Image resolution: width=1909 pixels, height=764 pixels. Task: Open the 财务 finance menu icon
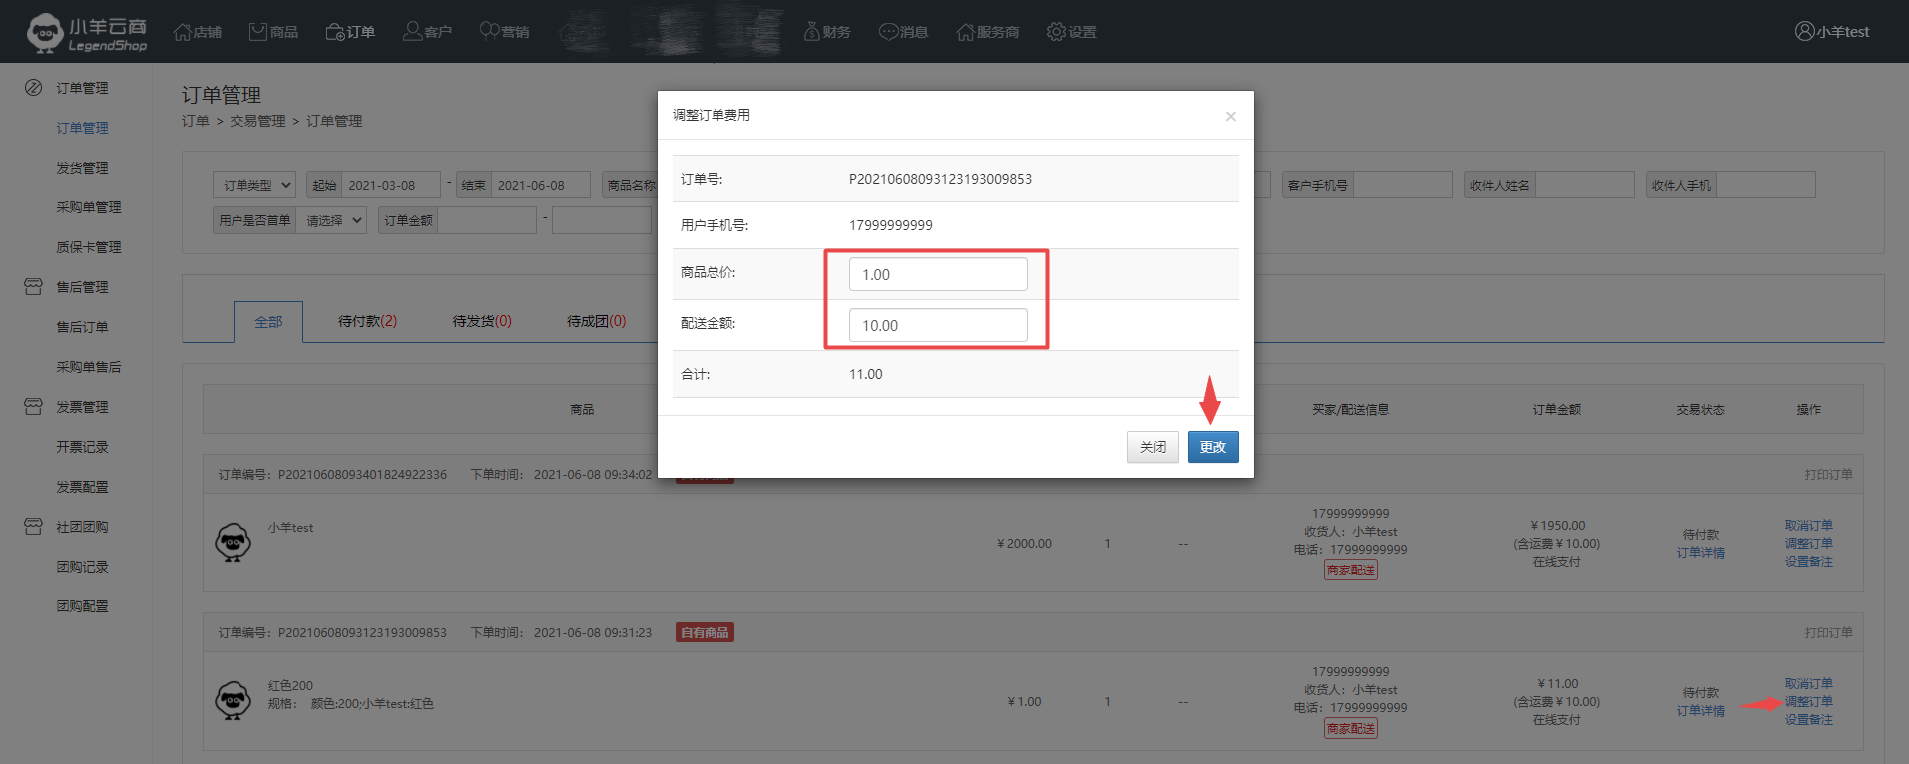pos(811,32)
